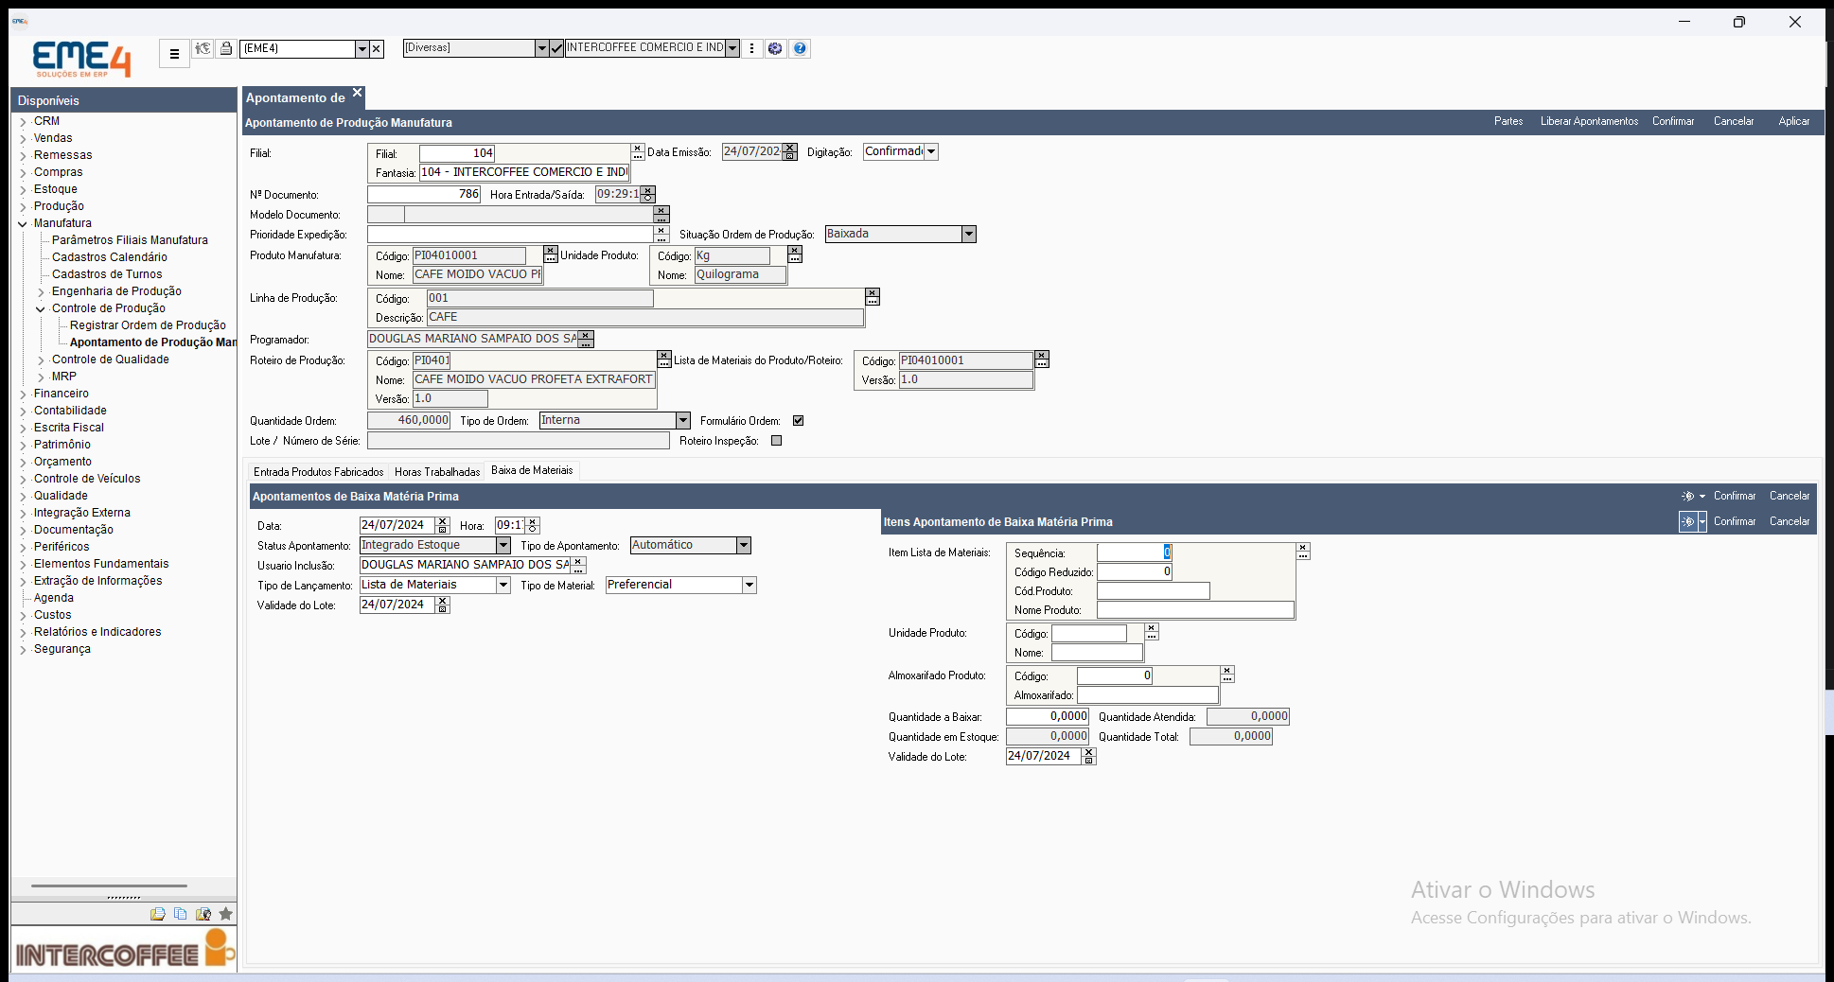This screenshot has width=1834, height=982.
Task: Open the gear settings icon in toolbar
Action: 775,48
